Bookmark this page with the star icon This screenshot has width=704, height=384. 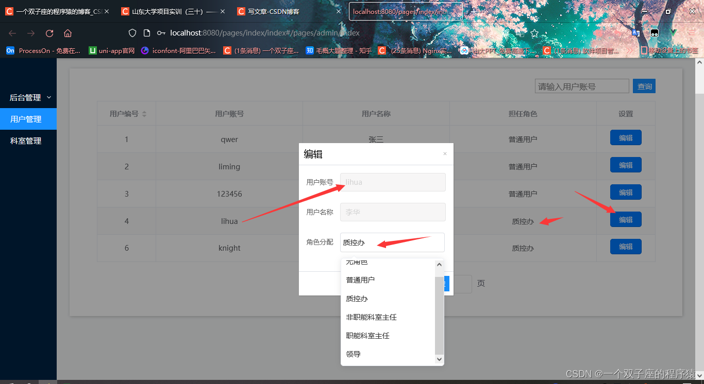pos(534,33)
